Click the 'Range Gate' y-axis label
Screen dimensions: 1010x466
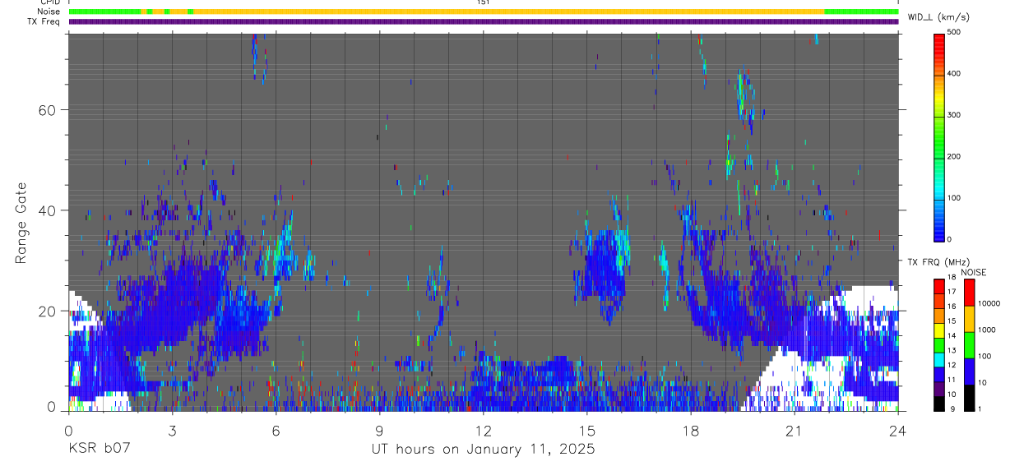coord(21,222)
